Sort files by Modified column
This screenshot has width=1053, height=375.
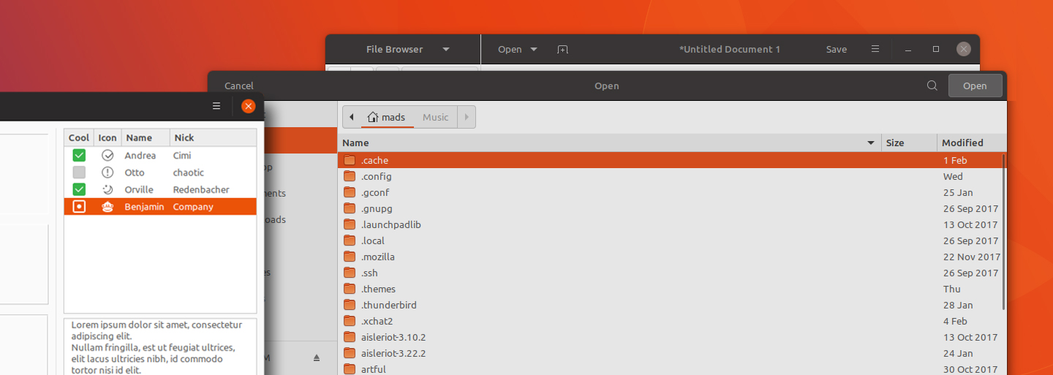coord(972,143)
